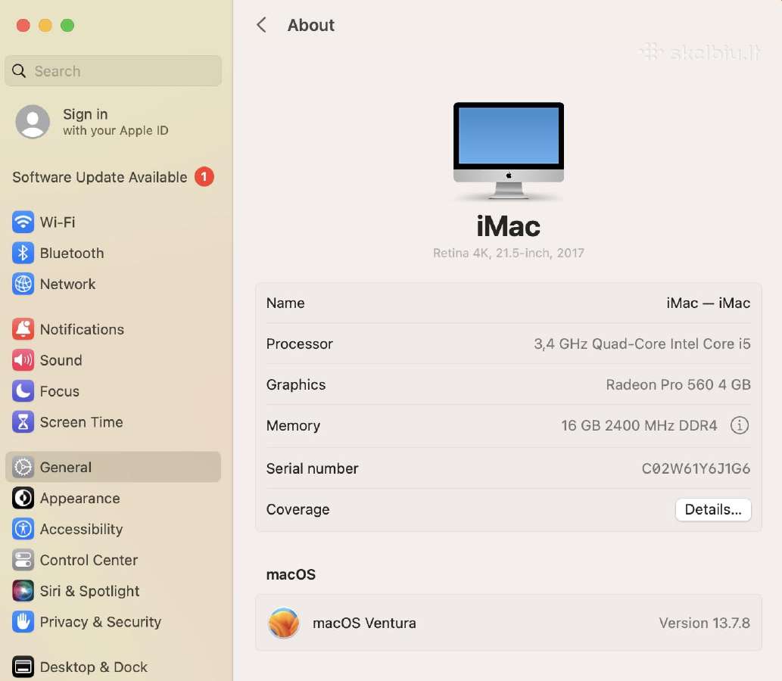782x681 pixels.
Task: Click the macOS Ventura logo icon
Action: click(x=284, y=623)
